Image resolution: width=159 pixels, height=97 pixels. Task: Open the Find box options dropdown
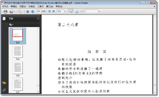click(99, 11)
